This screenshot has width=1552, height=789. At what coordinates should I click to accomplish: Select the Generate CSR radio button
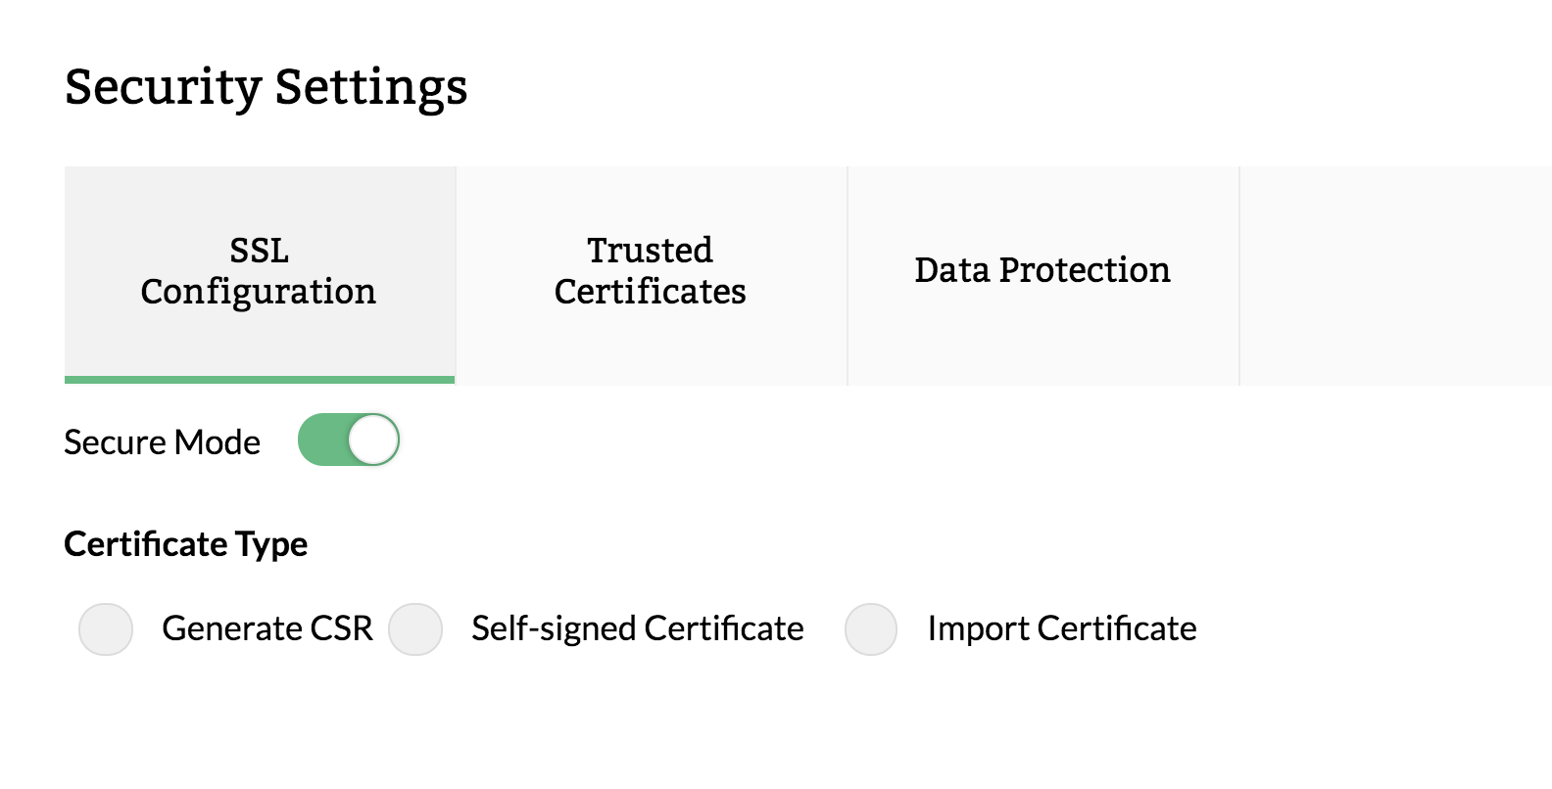(x=106, y=628)
